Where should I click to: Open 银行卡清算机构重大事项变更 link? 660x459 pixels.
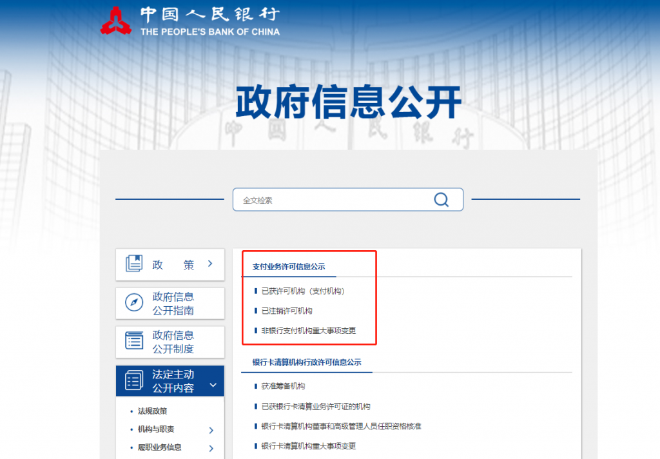[x=309, y=446]
